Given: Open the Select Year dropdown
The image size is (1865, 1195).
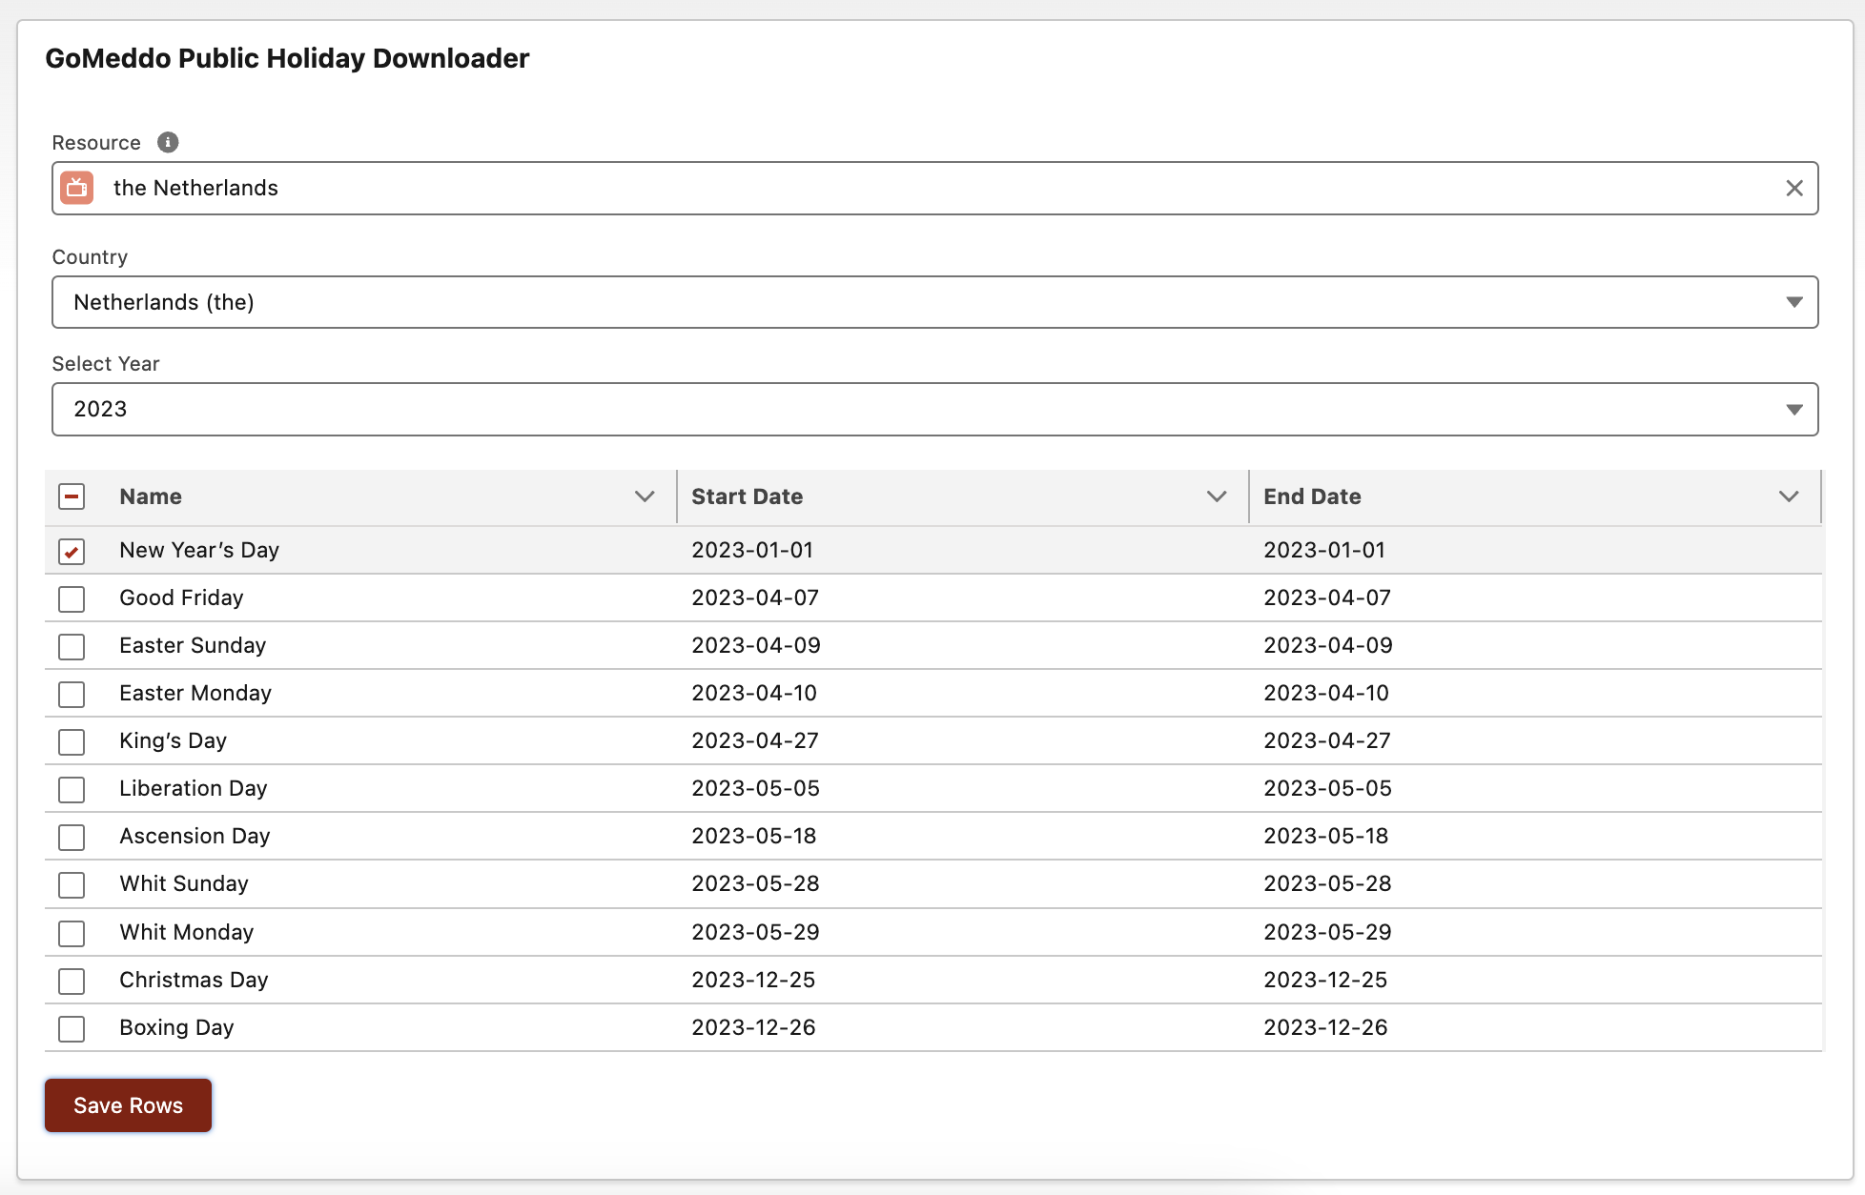Looking at the screenshot, I should (x=934, y=409).
